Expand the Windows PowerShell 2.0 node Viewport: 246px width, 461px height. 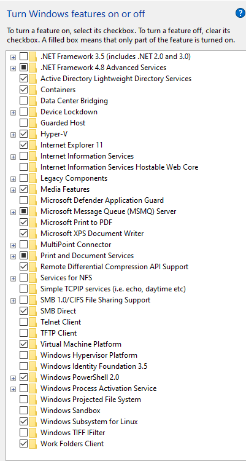coord(13,378)
